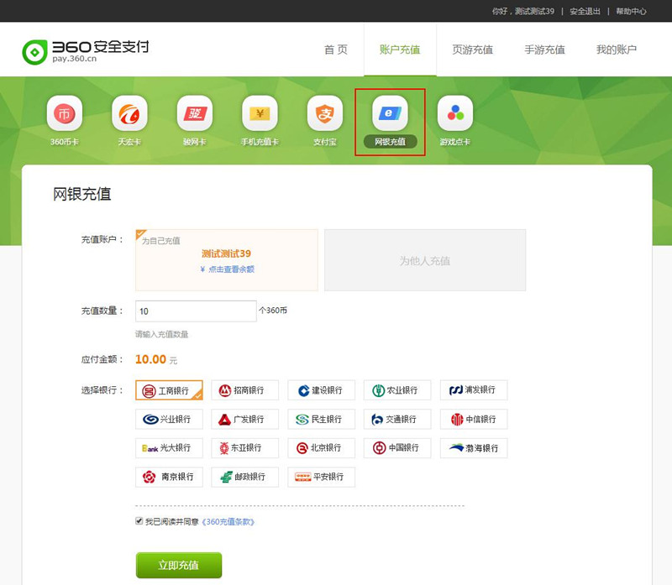Click the 点击查看余额 link

point(232,269)
